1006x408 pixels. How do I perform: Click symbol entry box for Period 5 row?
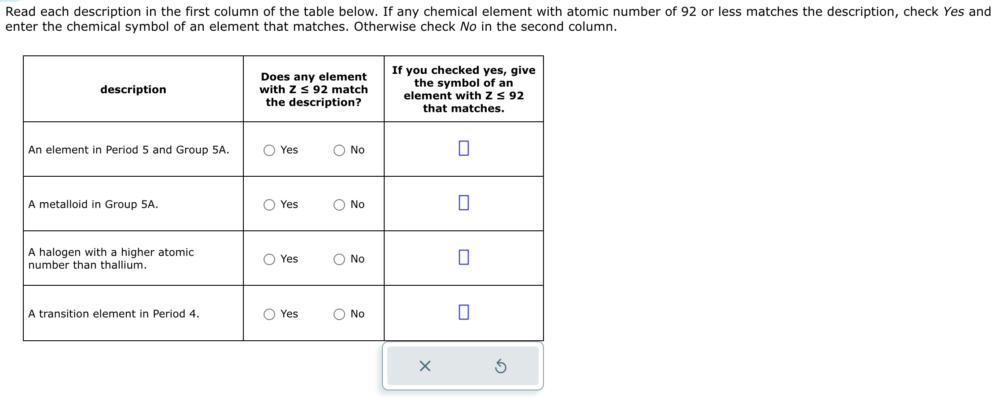point(463,149)
